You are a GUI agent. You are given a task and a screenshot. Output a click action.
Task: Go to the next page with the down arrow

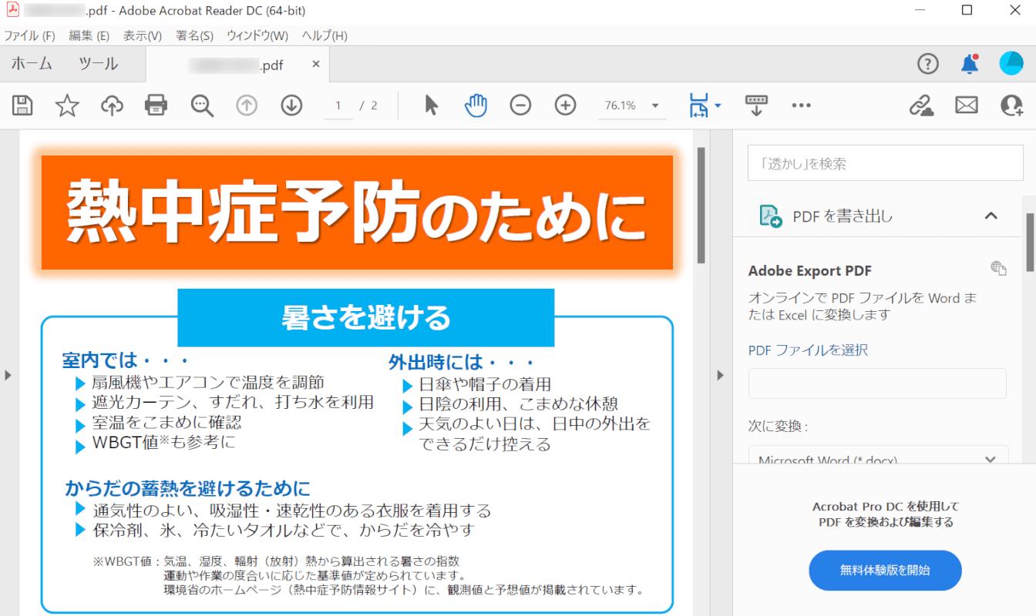(291, 105)
